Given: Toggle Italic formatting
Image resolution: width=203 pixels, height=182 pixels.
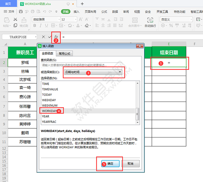Looking at the screenshot, I should [41, 25].
